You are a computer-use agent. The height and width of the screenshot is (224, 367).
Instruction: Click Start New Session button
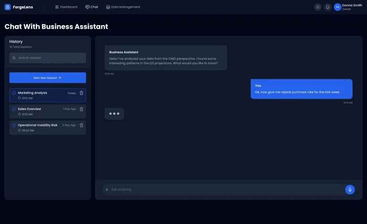tap(47, 78)
